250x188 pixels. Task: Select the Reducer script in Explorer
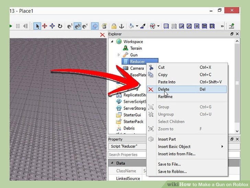tap(140, 61)
